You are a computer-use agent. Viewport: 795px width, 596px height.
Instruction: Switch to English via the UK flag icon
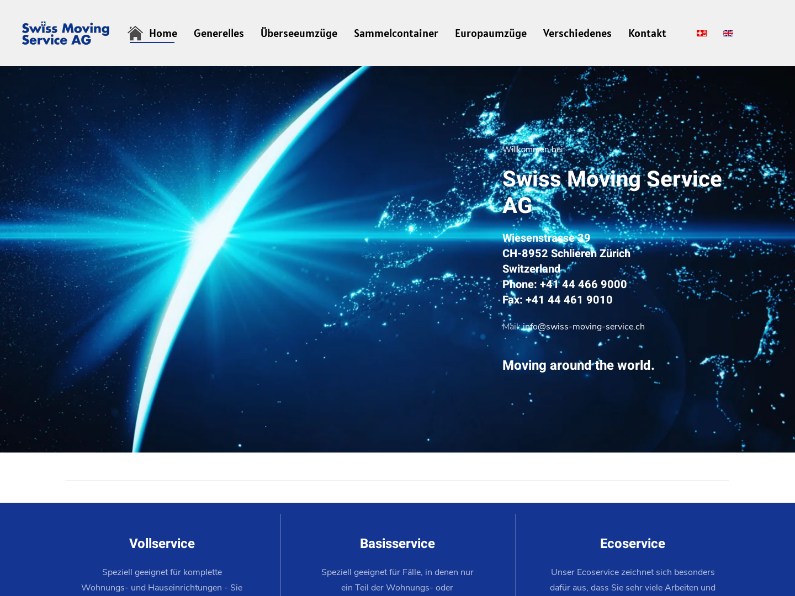(728, 33)
